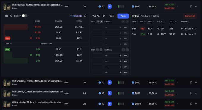Click the blue plus button in Denver row

tap(110, 93)
